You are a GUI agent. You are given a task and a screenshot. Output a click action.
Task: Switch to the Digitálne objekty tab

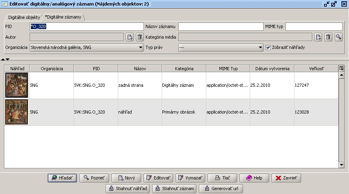coord(24,18)
